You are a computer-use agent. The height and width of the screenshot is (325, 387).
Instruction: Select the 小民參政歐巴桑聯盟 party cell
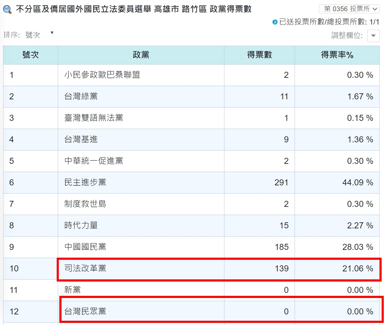point(141,75)
